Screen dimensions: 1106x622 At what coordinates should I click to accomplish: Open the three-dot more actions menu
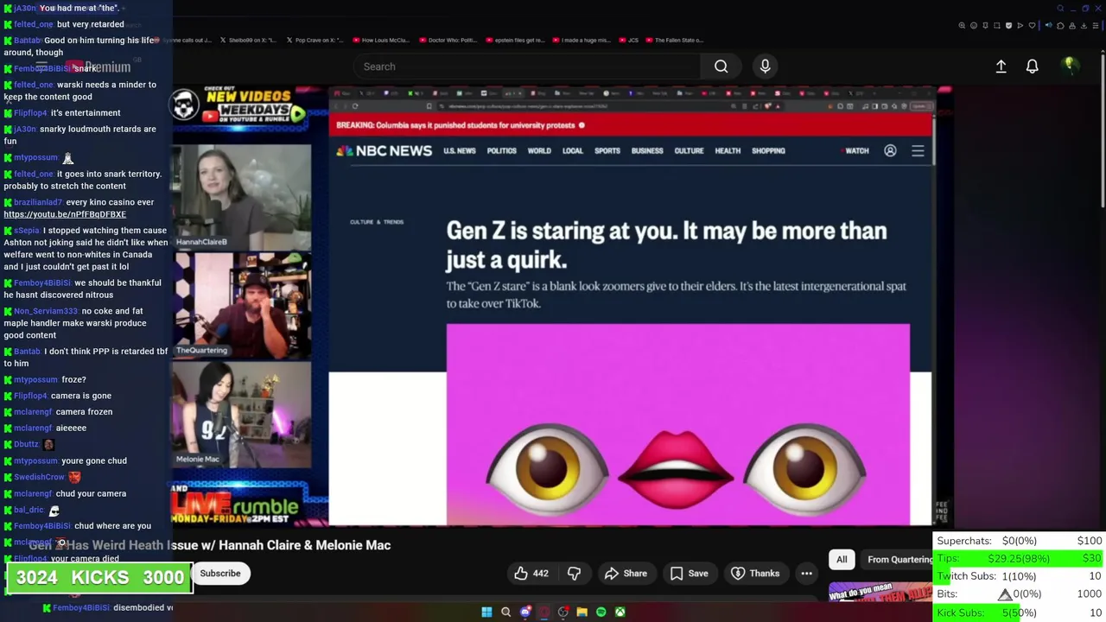[806, 574]
